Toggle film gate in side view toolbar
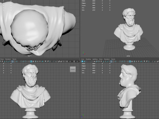The width and height of the screenshot is (159, 119). (113, 61)
